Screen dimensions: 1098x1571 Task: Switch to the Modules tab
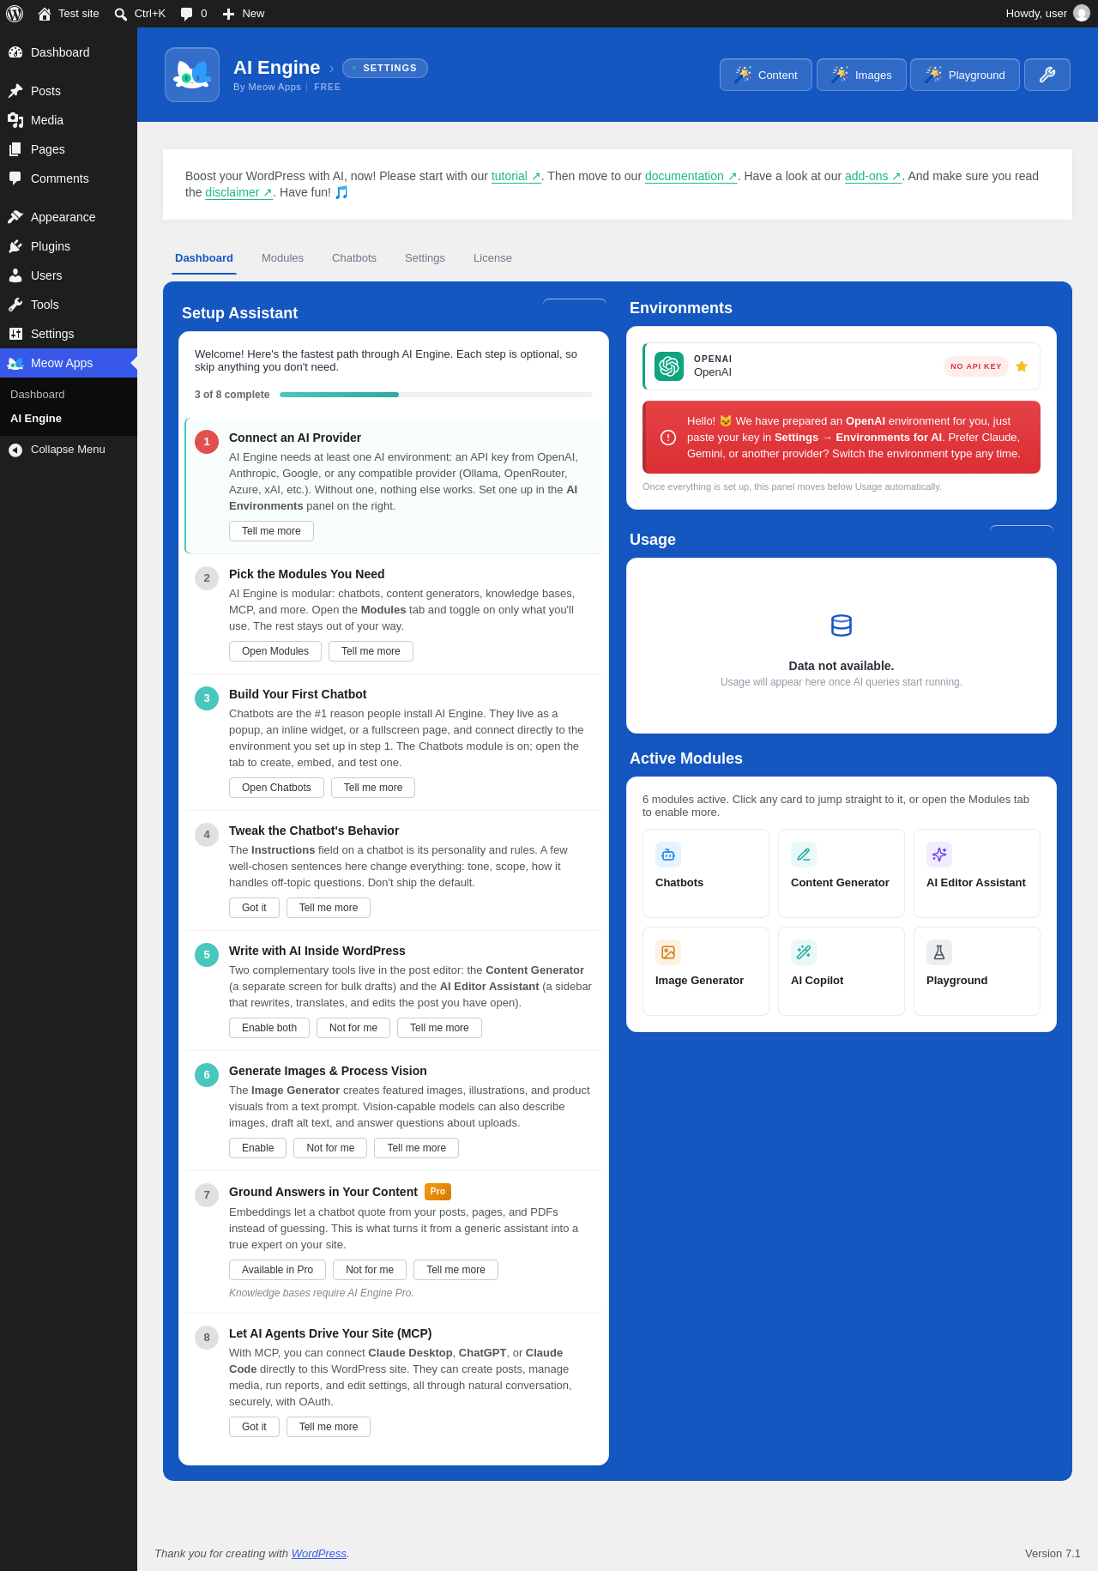click(x=282, y=258)
